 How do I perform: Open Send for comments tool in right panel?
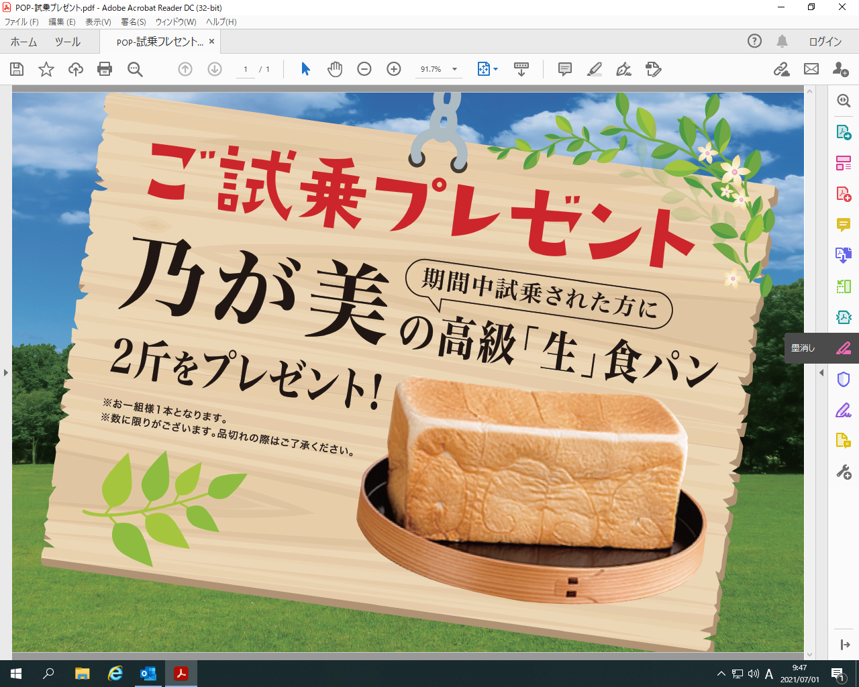point(844,441)
